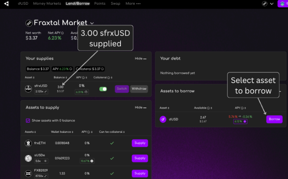Click the Net APY info icon

62,33
